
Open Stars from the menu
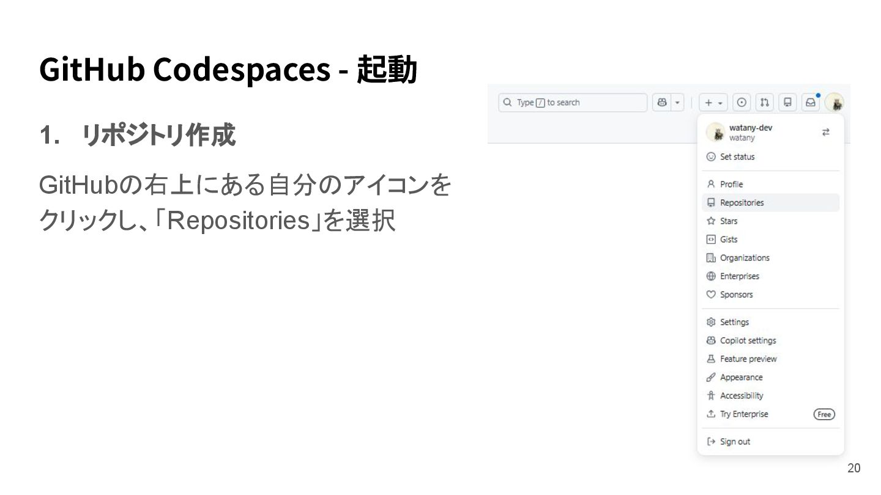(729, 221)
